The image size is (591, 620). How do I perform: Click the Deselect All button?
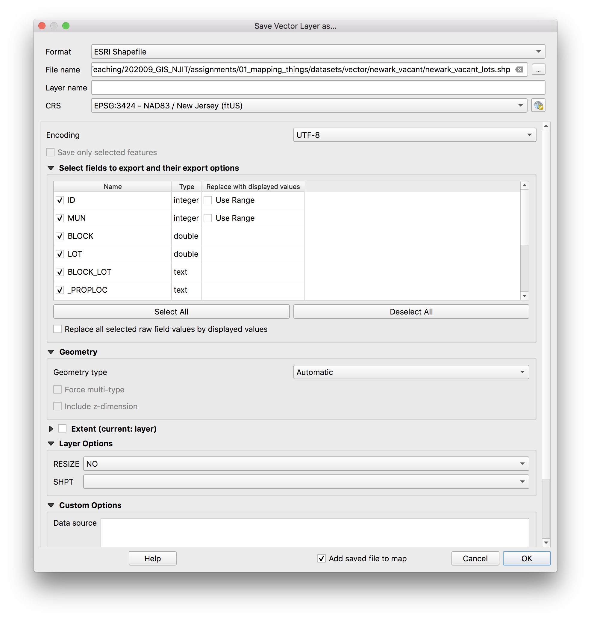point(411,311)
